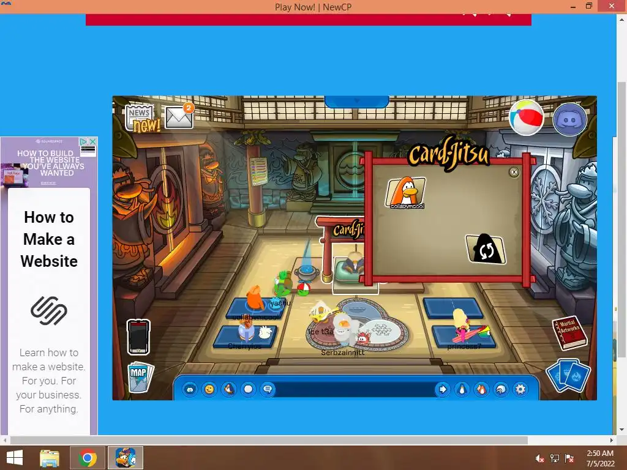This screenshot has height=470, width=627.
Task: Close the Squarespace ad with X
Action: pos(92,141)
